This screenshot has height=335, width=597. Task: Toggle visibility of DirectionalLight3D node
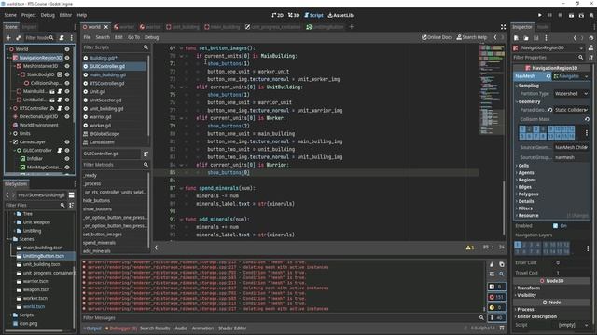pos(67,116)
